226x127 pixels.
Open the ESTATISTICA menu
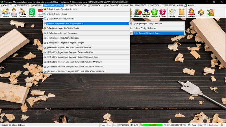pyautogui.click(x=154, y=5)
